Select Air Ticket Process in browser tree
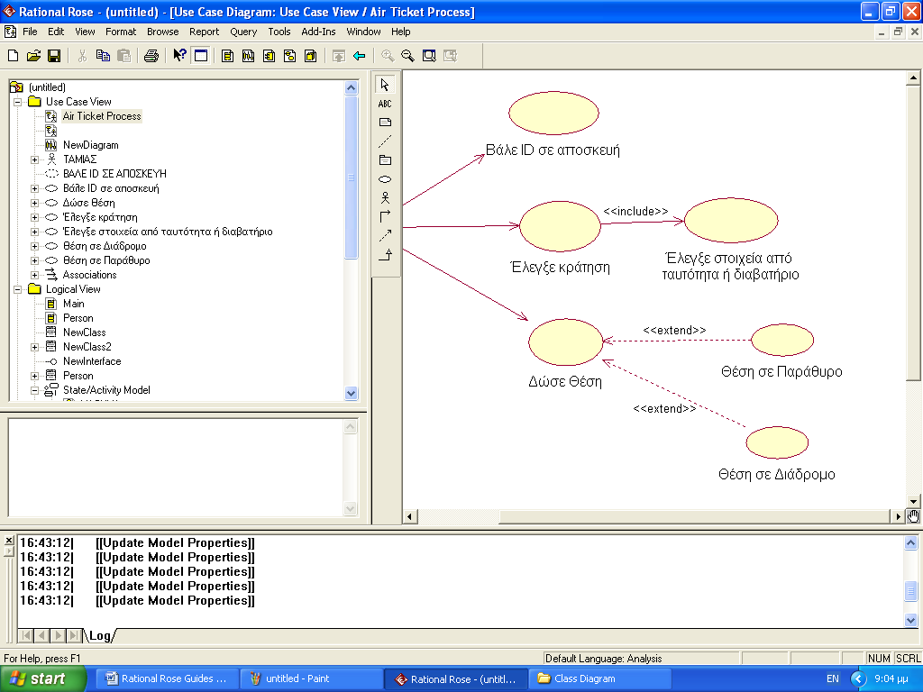This screenshot has height=692, width=923. tap(102, 116)
